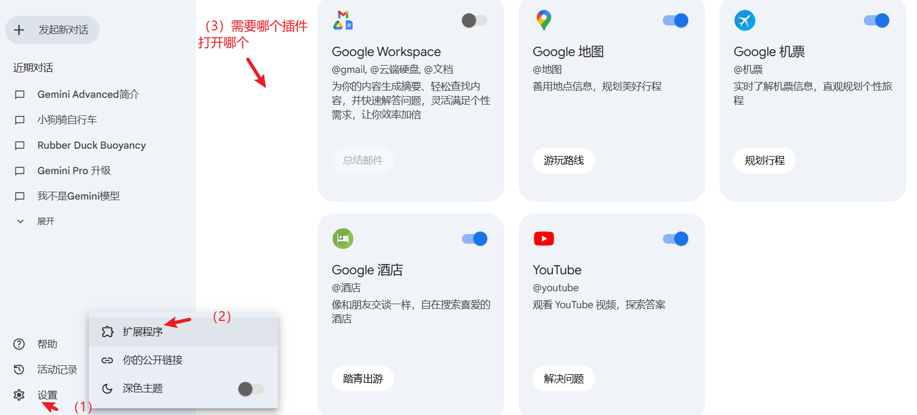Image resolution: width=917 pixels, height=415 pixels.
Task: Expand recent chats with 展开
Action: 46,221
